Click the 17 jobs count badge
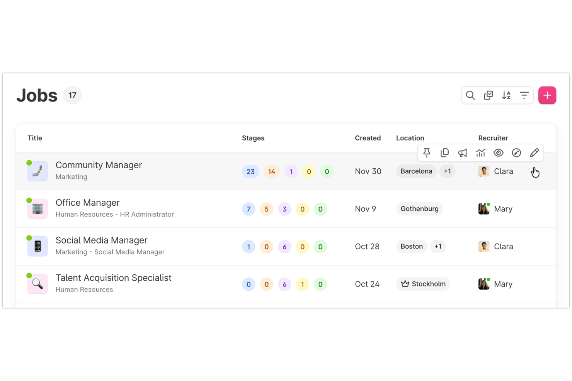The image size is (572, 381). [x=73, y=95]
